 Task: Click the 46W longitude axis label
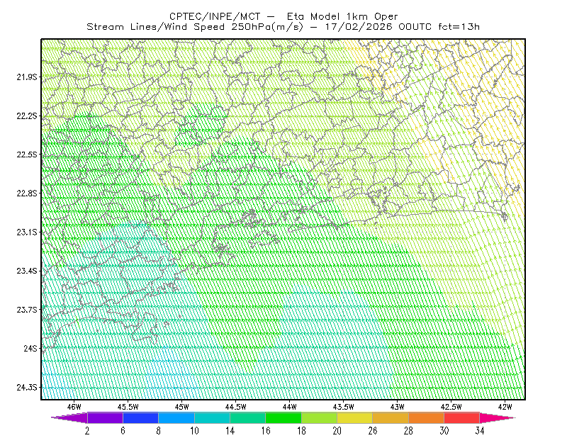point(74,407)
